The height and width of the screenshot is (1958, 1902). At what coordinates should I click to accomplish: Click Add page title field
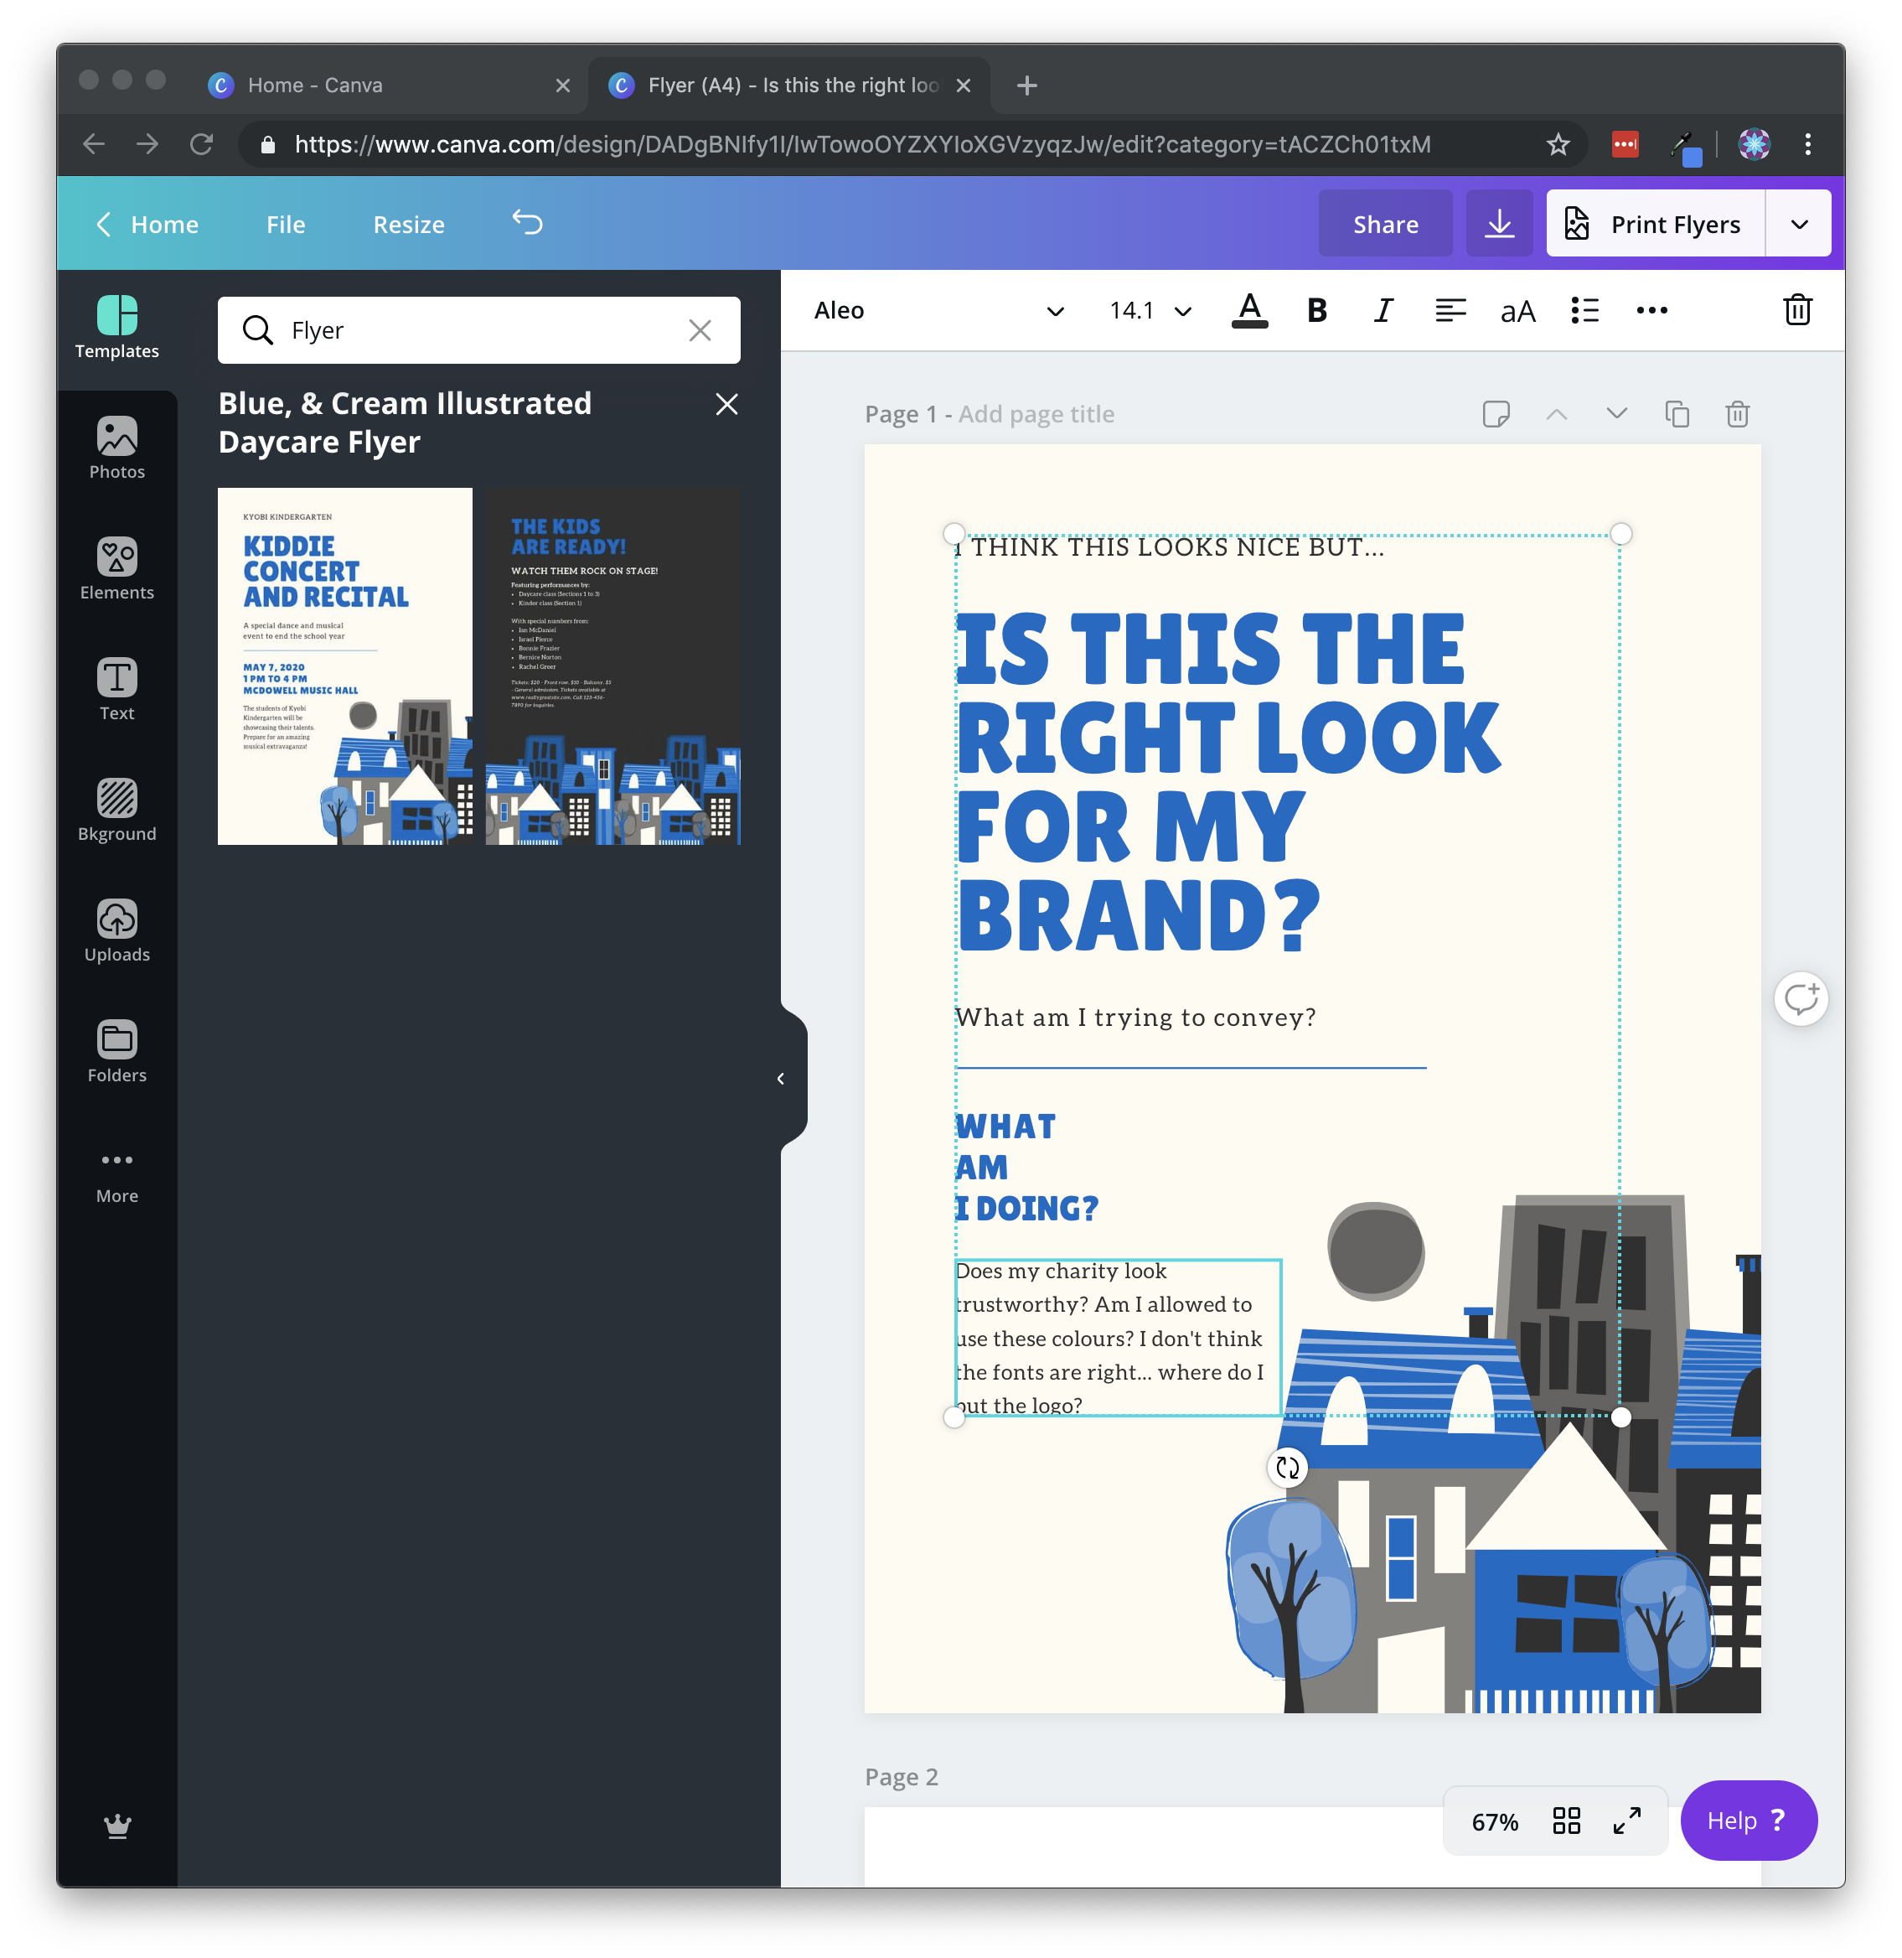[x=1036, y=414]
